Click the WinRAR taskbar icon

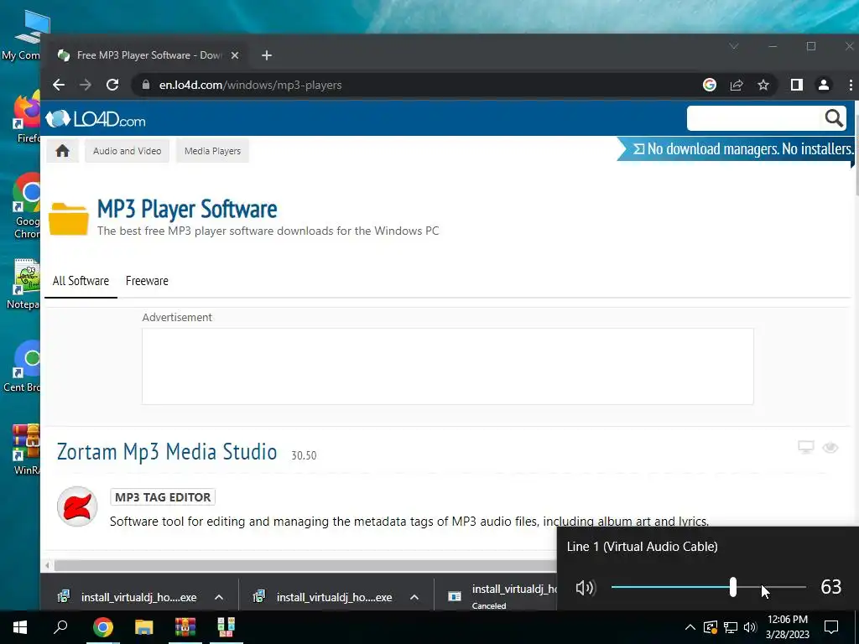pyautogui.click(x=185, y=627)
